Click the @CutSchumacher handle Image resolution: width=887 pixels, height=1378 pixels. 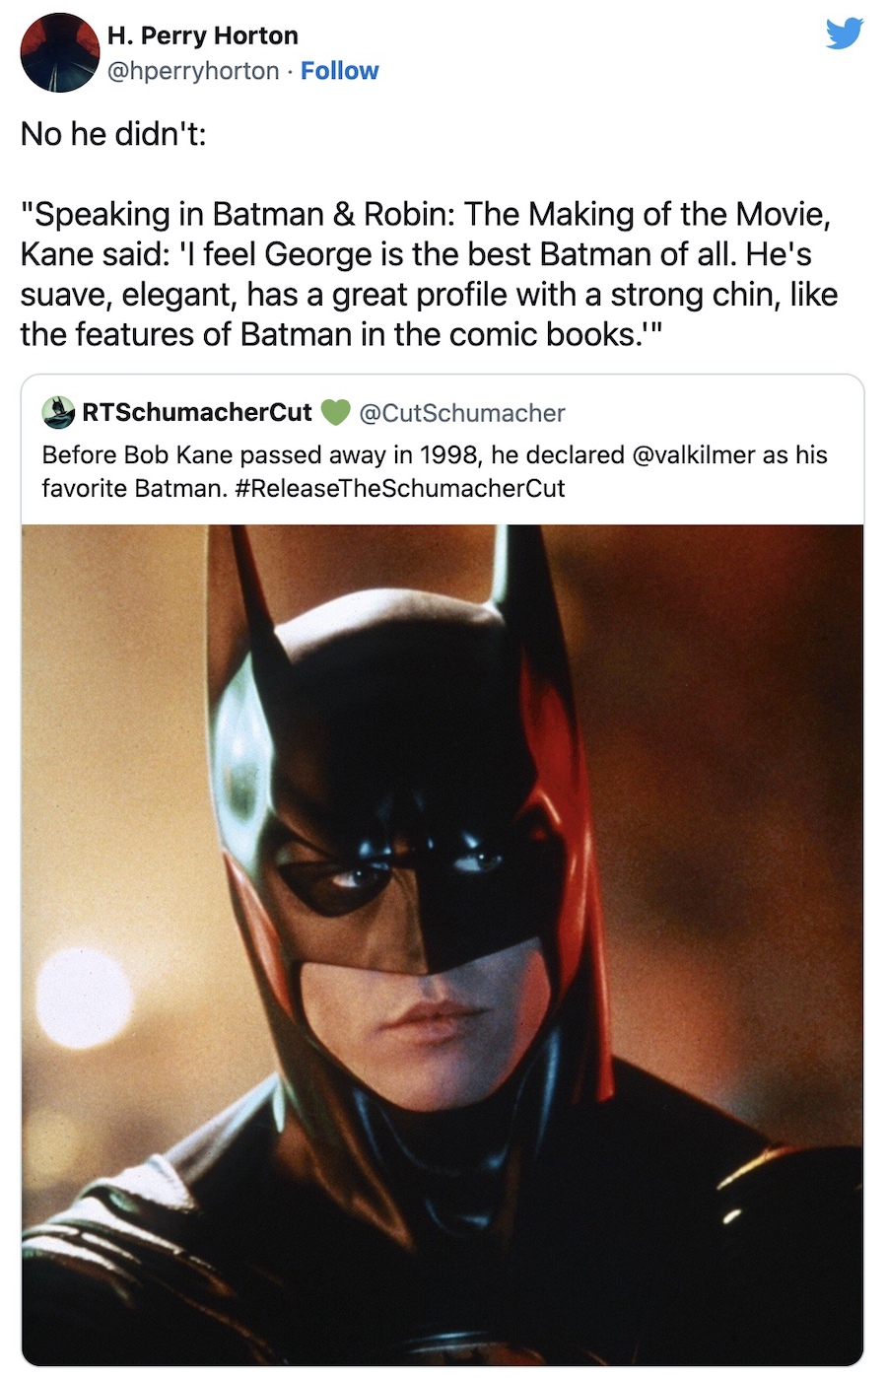click(462, 412)
